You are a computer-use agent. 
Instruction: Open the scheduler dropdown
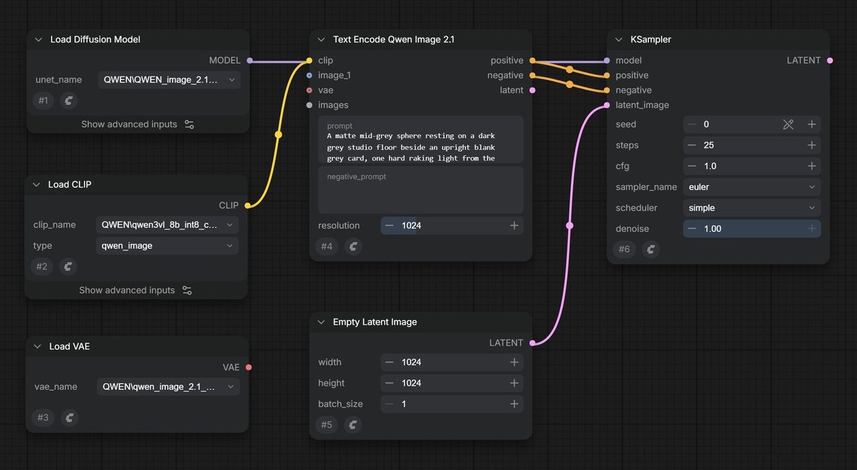click(x=752, y=207)
